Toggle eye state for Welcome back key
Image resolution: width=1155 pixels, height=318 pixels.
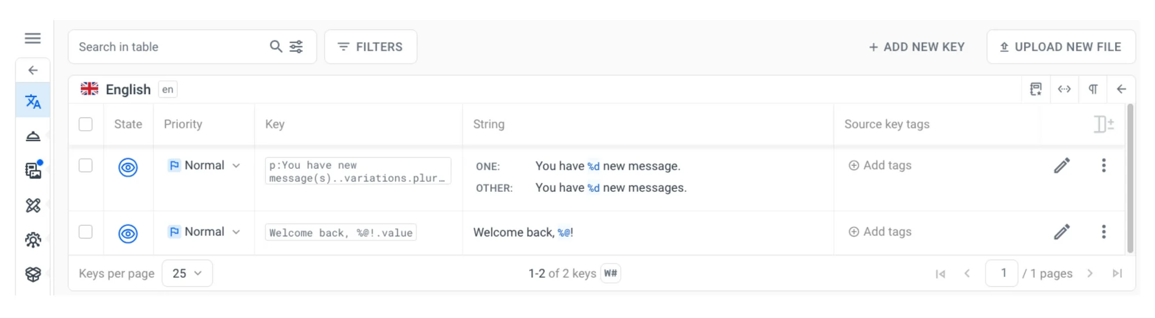128,233
